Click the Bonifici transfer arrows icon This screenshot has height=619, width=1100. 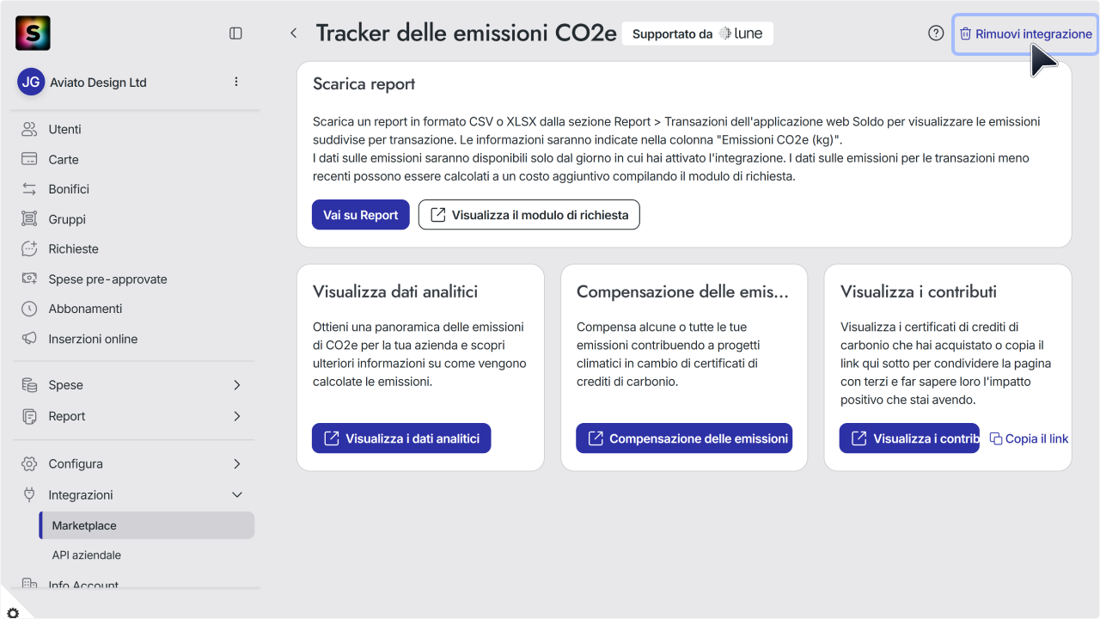(29, 189)
